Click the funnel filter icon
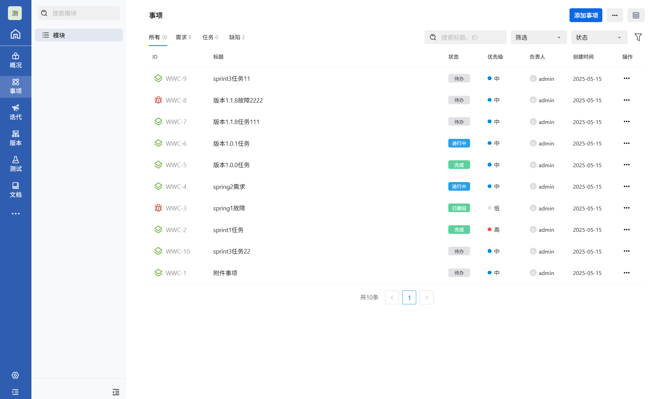Image resolution: width=669 pixels, height=399 pixels. coord(638,37)
